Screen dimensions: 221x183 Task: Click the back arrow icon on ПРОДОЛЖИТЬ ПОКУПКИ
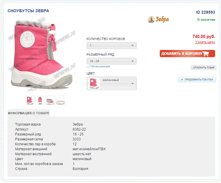pyautogui.click(x=182, y=79)
